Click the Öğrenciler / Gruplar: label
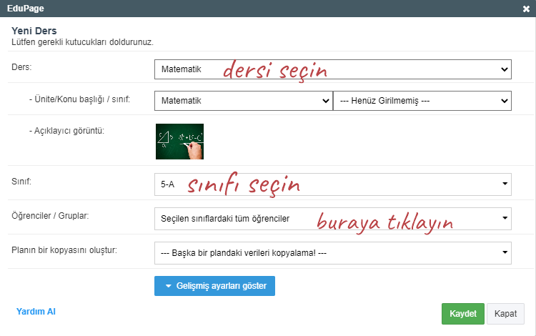Screen dimensions: 536x336 point(50,216)
